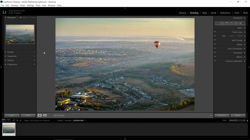
Task: Click the Lightroom Lr identity plate logo
Action: coord(4,12)
